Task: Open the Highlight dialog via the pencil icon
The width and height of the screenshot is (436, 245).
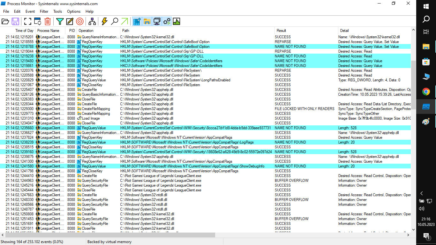Action: [70, 21]
